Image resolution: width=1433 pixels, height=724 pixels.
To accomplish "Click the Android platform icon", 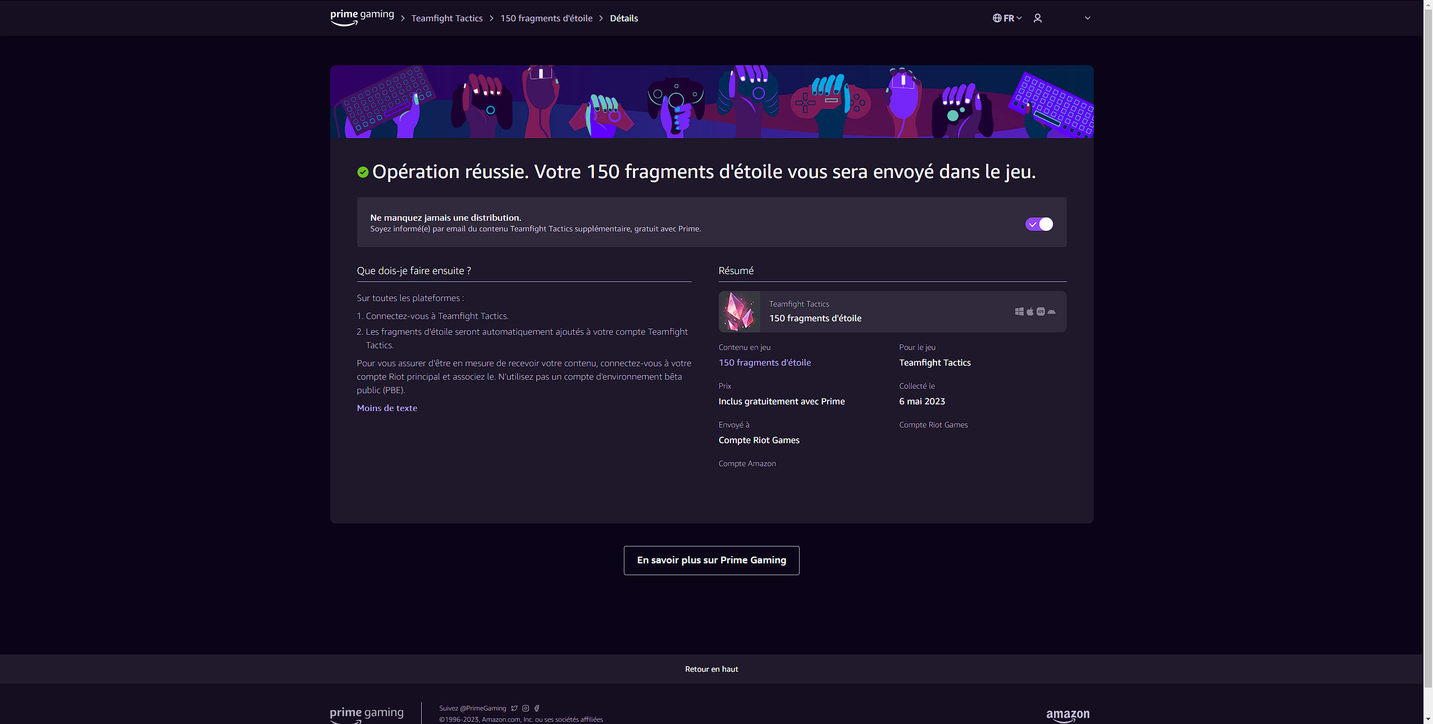I will [x=1051, y=311].
